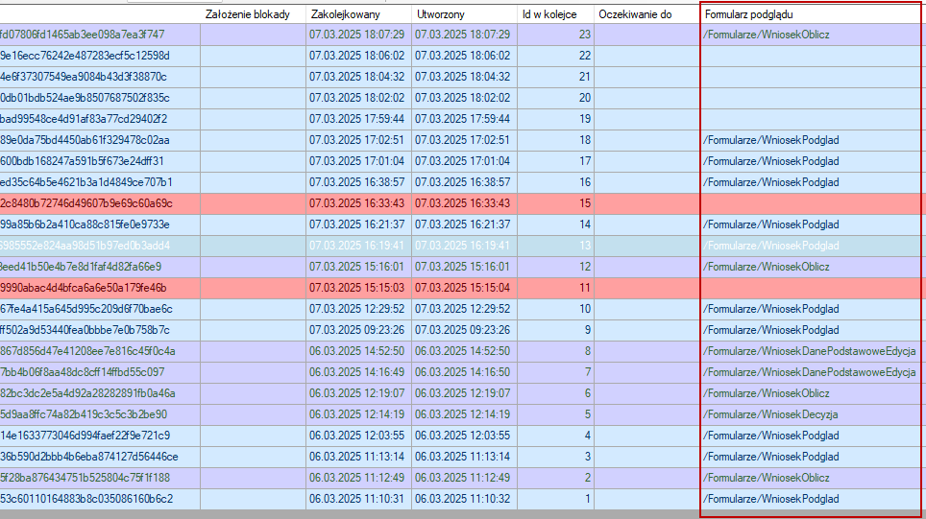The width and height of the screenshot is (926, 519).
Task: Select hash cell fd07806fd1465ab3ee098a7ea3f747
Action: 100,35
